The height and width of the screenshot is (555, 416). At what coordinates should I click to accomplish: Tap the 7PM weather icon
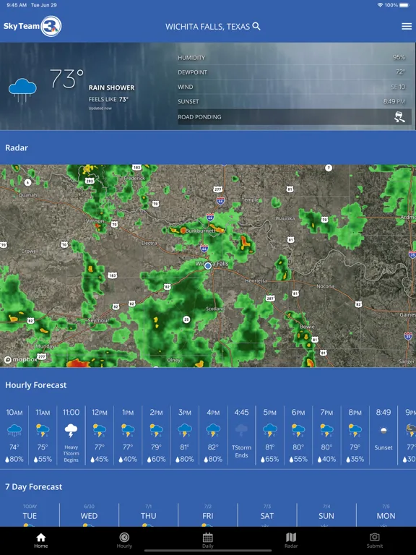click(x=326, y=431)
